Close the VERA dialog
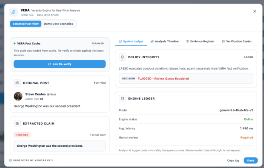This screenshot has width=264, height=168. point(254,11)
